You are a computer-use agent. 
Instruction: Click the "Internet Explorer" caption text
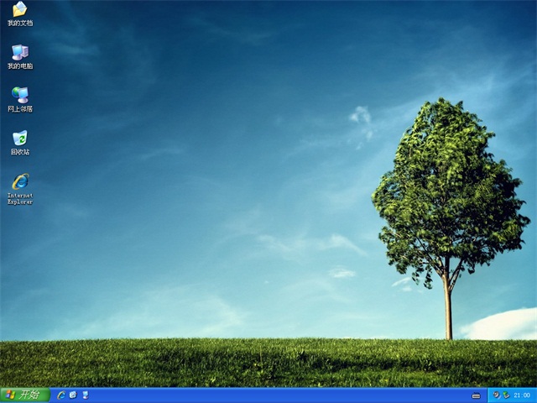click(x=20, y=199)
